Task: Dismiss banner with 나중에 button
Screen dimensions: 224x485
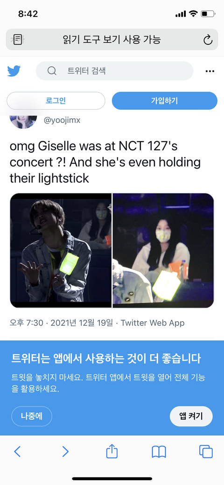Action: coord(32,416)
